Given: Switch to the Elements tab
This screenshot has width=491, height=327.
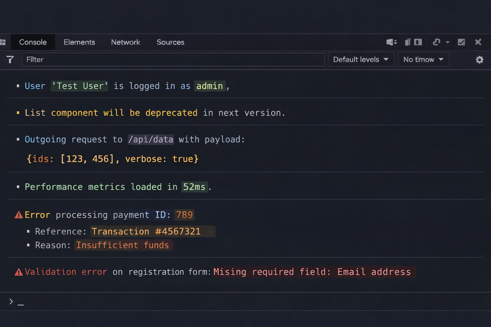Looking at the screenshot, I should coord(79,42).
